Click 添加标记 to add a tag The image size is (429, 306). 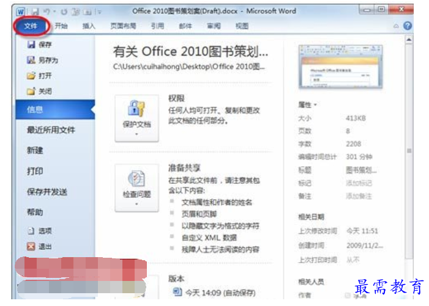pos(359,183)
